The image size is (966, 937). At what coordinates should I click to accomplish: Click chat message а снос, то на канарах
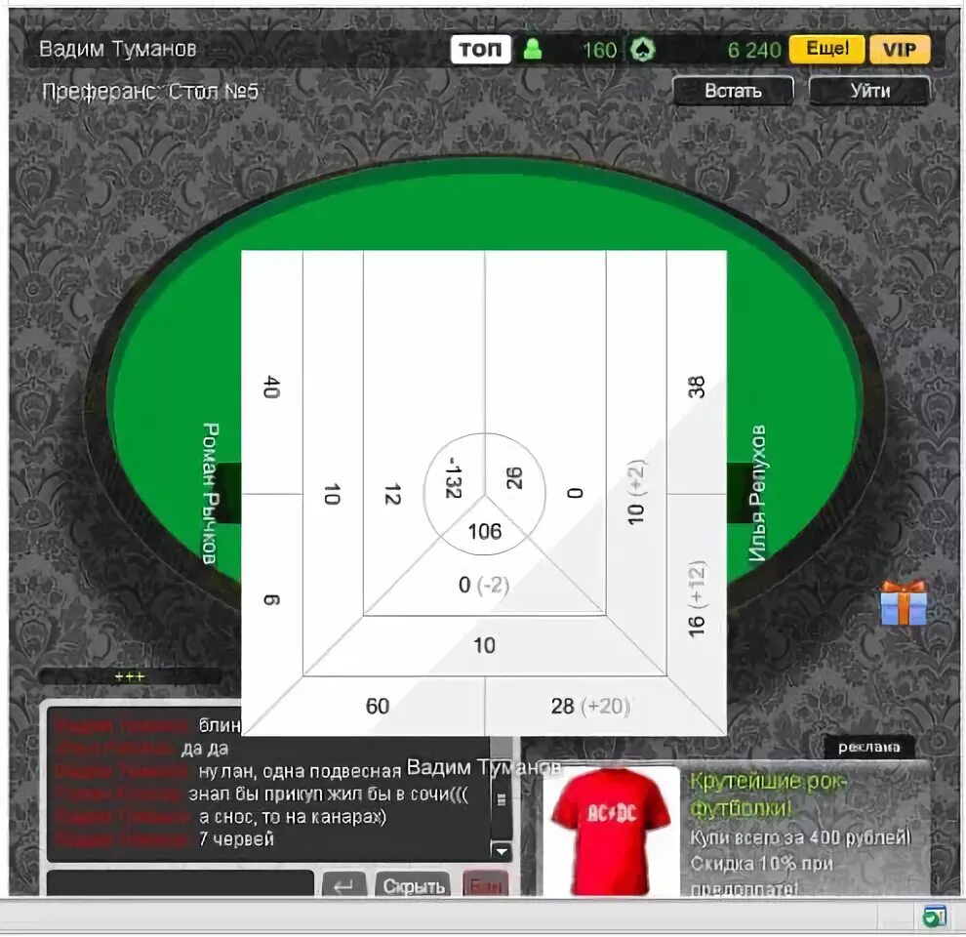293,817
